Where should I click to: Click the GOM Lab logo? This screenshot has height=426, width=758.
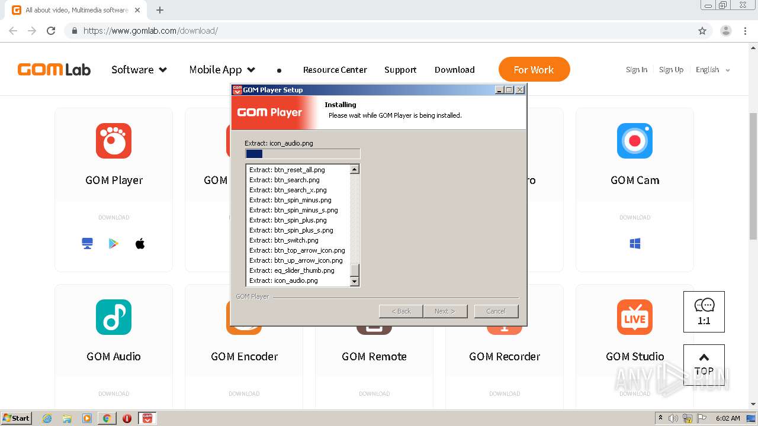pyautogui.click(x=54, y=70)
